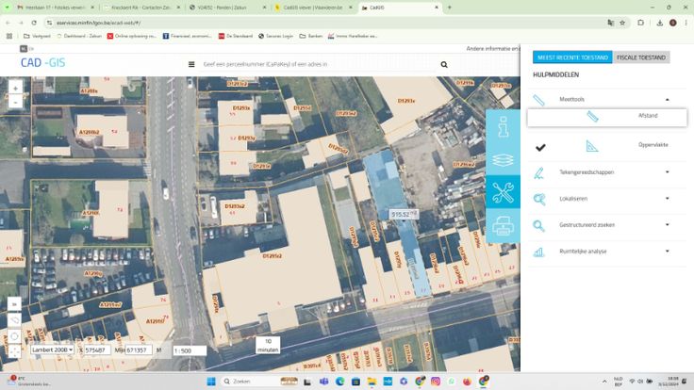Viewport: 694px width, 390px height.
Task: Select the wrench tools panel icon
Action: (503, 192)
